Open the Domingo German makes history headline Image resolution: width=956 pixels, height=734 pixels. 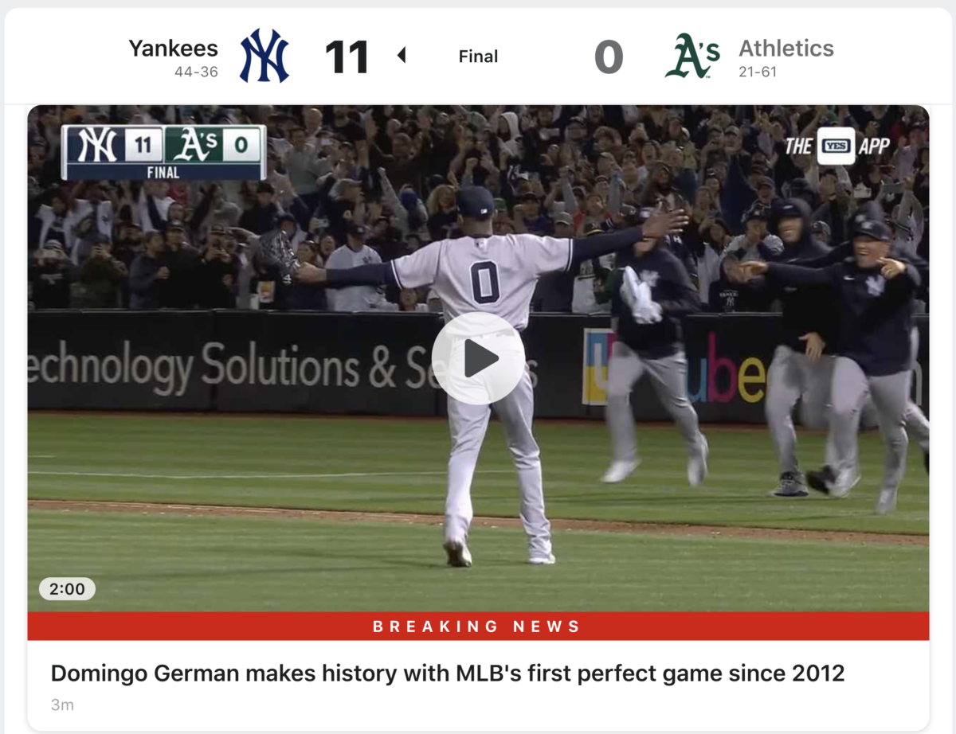448,673
